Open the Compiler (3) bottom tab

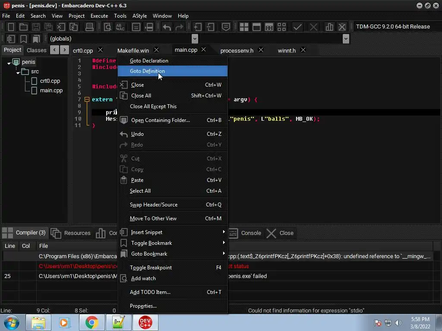click(x=25, y=233)
